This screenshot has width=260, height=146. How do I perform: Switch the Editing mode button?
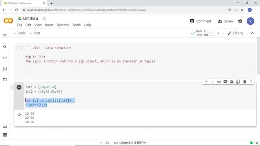[235, 33]
